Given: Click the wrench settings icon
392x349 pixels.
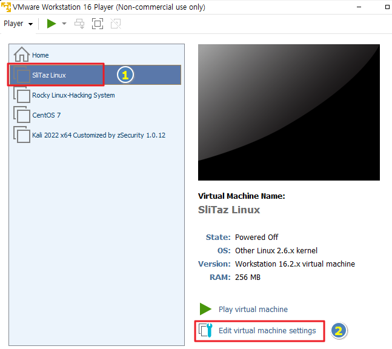Looking at the screenshot, I should (206, 330).
